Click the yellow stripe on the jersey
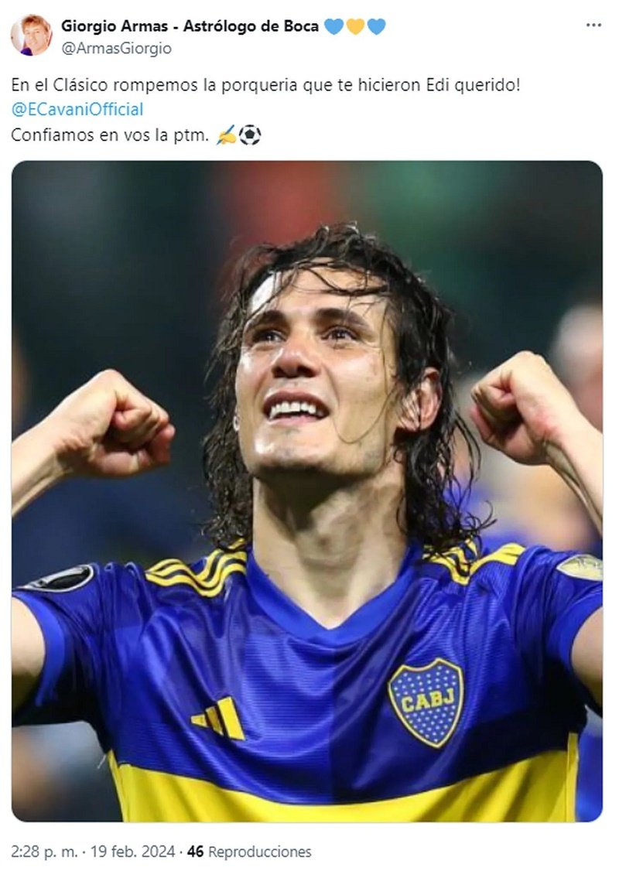This screenshot has height=871, width=619. 344,786
